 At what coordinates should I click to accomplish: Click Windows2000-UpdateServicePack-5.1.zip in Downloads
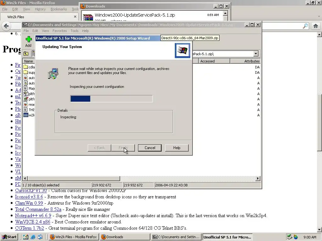135,15
